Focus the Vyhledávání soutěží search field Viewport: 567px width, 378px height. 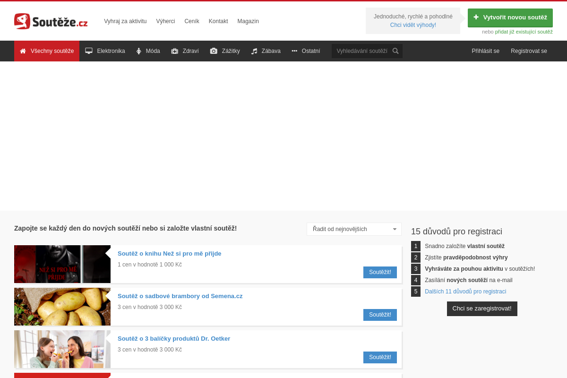(x=361, y=51)
